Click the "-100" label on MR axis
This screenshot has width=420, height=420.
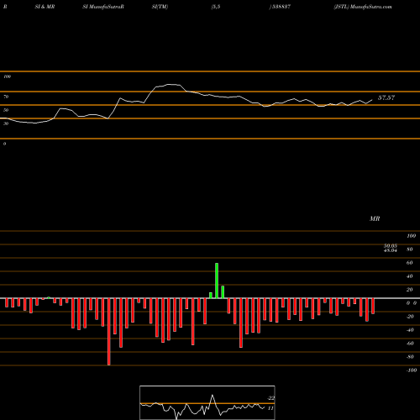(x=412, y=370)
